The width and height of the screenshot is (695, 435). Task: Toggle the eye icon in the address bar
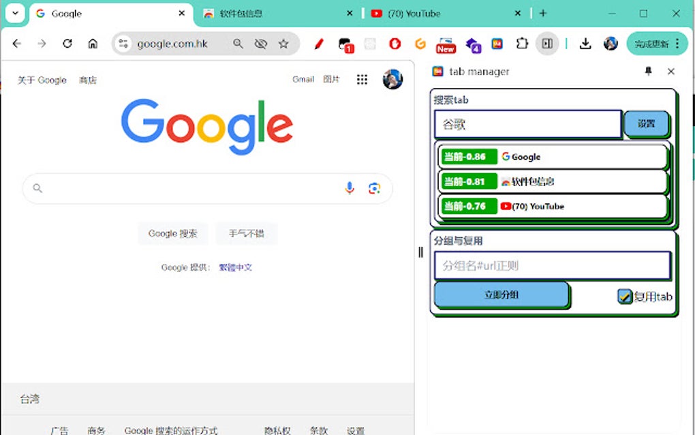tap(260, 43)
